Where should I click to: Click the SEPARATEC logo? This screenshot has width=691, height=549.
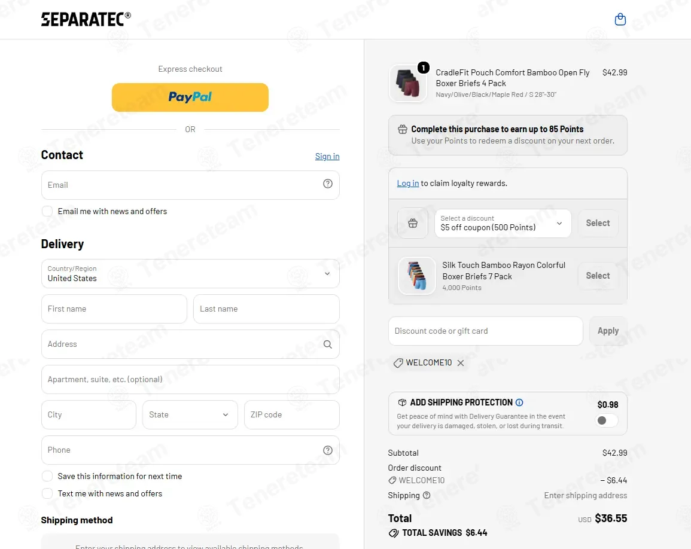point(86,19)
